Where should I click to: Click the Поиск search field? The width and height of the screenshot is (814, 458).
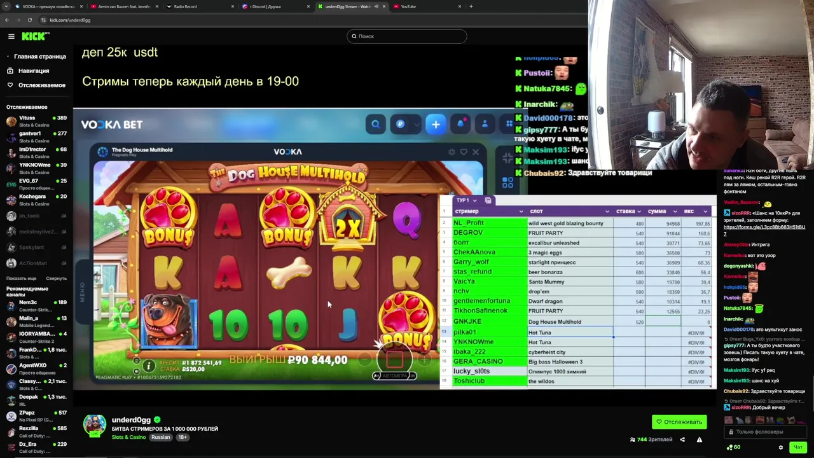(407, 36)
